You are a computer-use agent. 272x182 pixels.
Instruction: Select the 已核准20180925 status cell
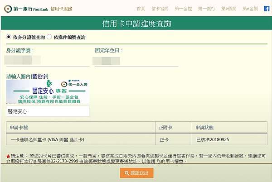point(230,139)
